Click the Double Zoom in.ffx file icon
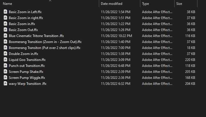Viewport: 206px width, 117px height. point(5,54)
